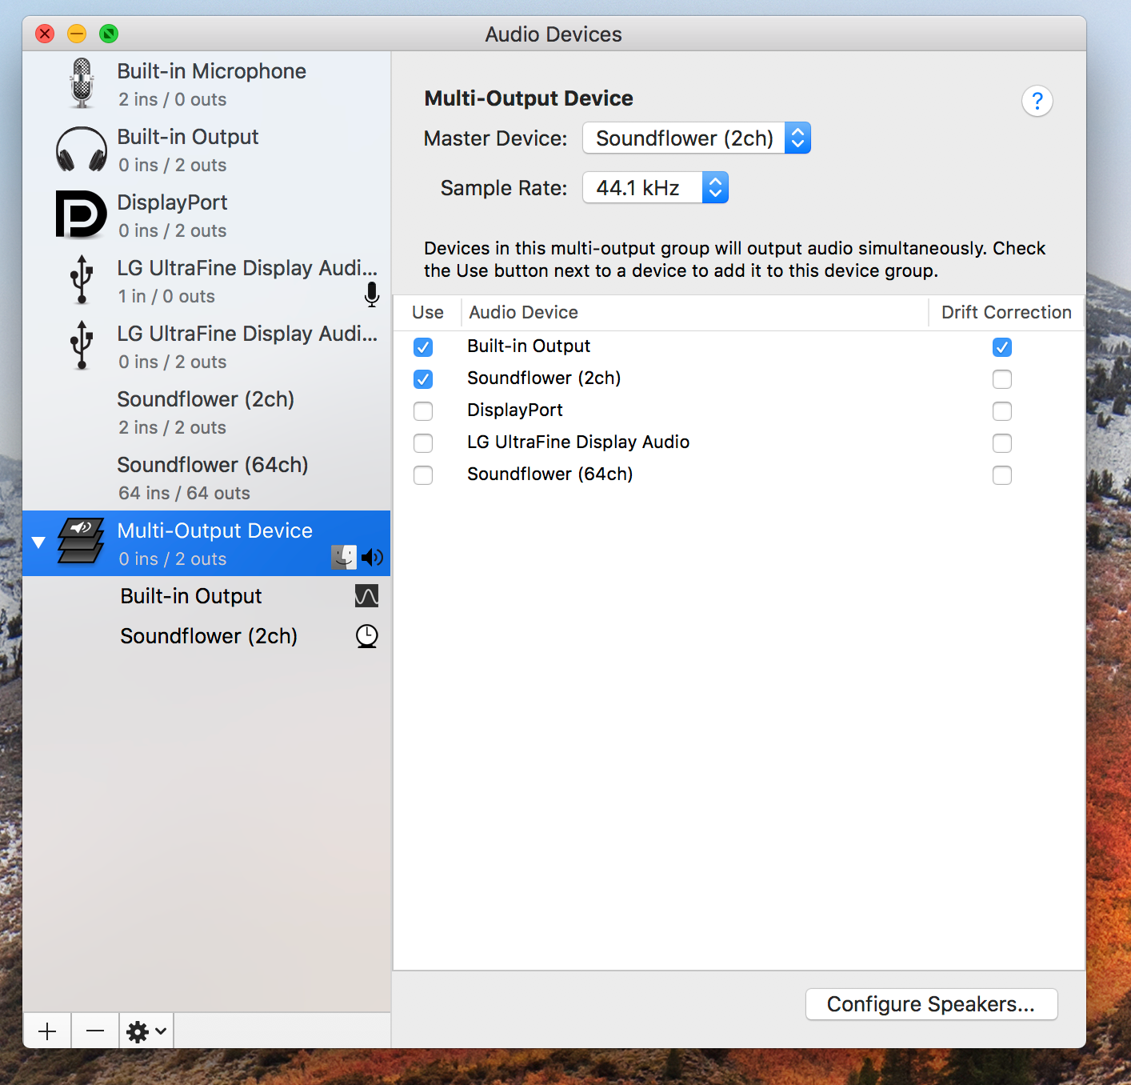Click USB icon of LG UltraFine 1-in device
The image size is (1131, 1085).
pos(82,279)
